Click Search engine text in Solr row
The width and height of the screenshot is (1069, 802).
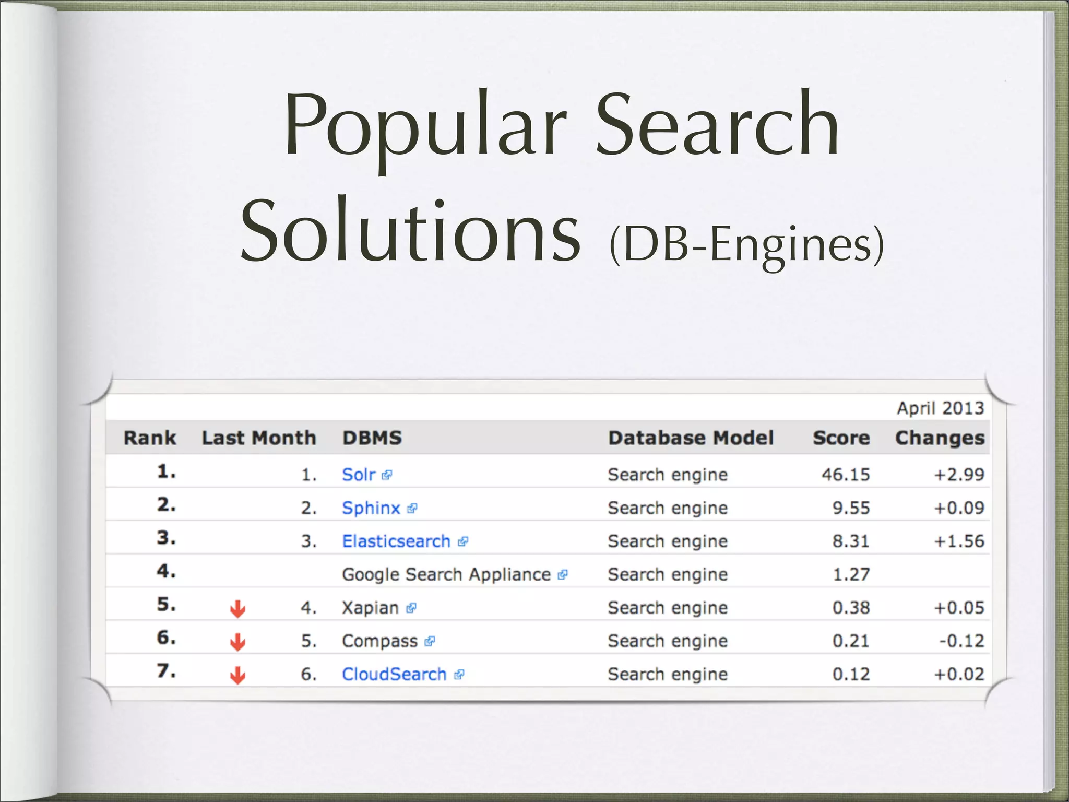pos(668,475)
